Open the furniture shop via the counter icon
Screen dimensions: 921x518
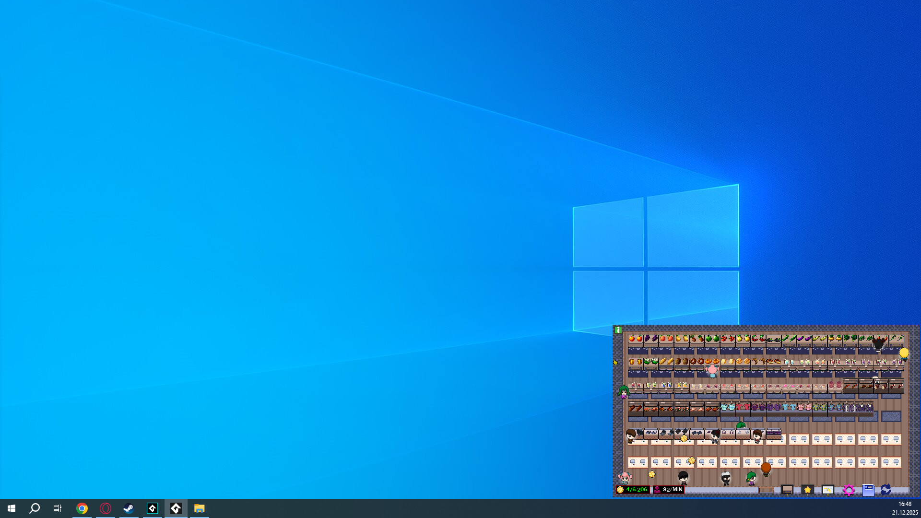pyautogui.click(x=787, y=489)
